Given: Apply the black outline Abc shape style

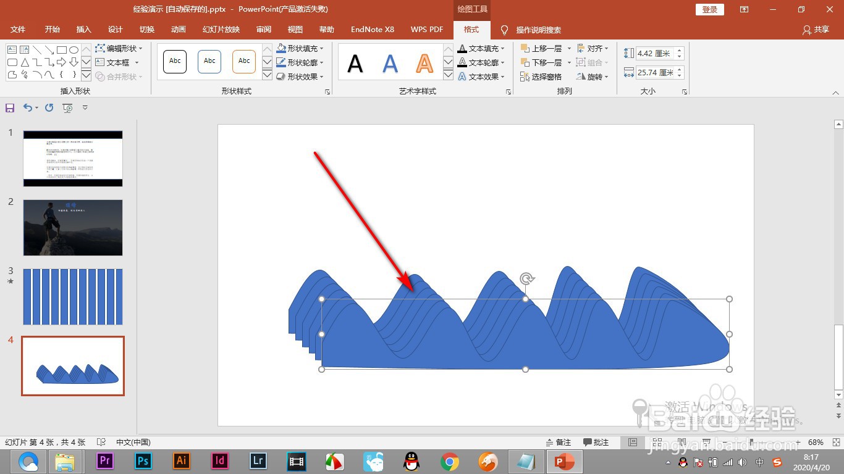Looking at the screenshot, I should pos(175,61).
